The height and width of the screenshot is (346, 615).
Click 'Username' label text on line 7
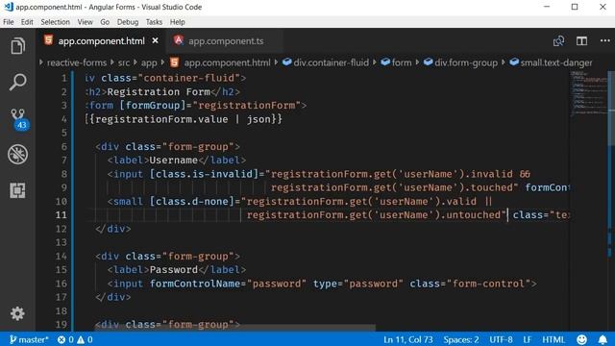click(173, 161)
